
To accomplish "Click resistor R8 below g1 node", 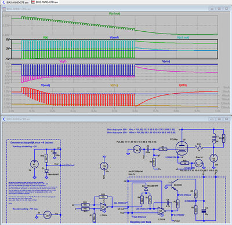I will [154, 162].
